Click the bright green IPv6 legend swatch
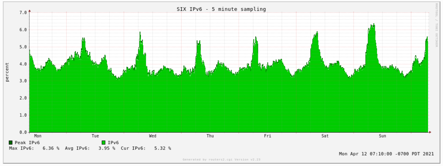The image size is (443, 166). (x=103, y=143)
